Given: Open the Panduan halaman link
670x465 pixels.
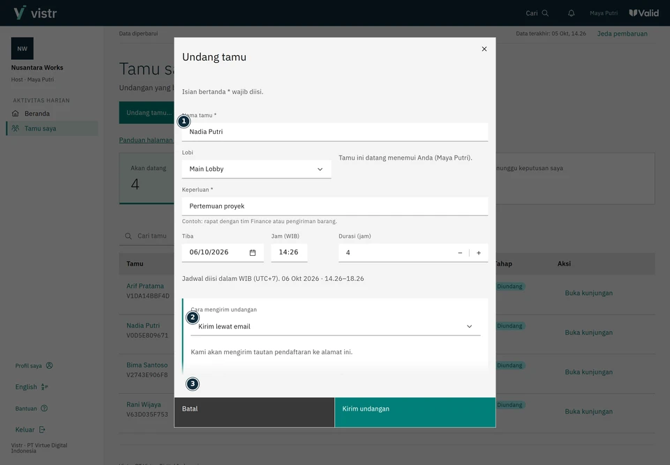Looking at the screenshot, I should (146, 140).
